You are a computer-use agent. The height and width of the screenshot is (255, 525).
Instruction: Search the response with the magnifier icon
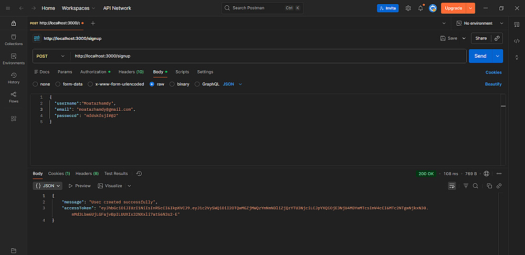pyautogui.click(x=475, y=186)
